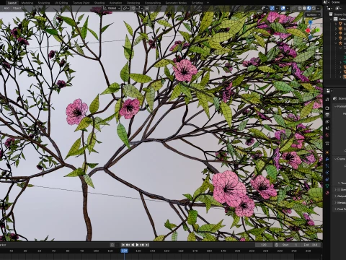Viewport: 346px width, 260px height.
Task: Play the animation forward
Action: (x=138, y=245)
